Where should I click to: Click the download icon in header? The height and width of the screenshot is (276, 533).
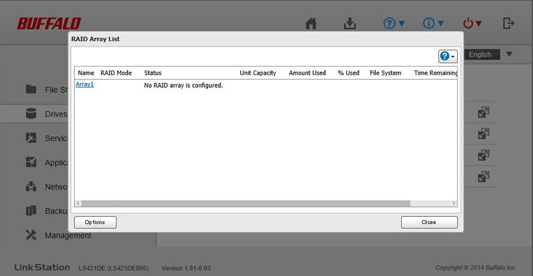pyautogui.click(x=350, y=23)
